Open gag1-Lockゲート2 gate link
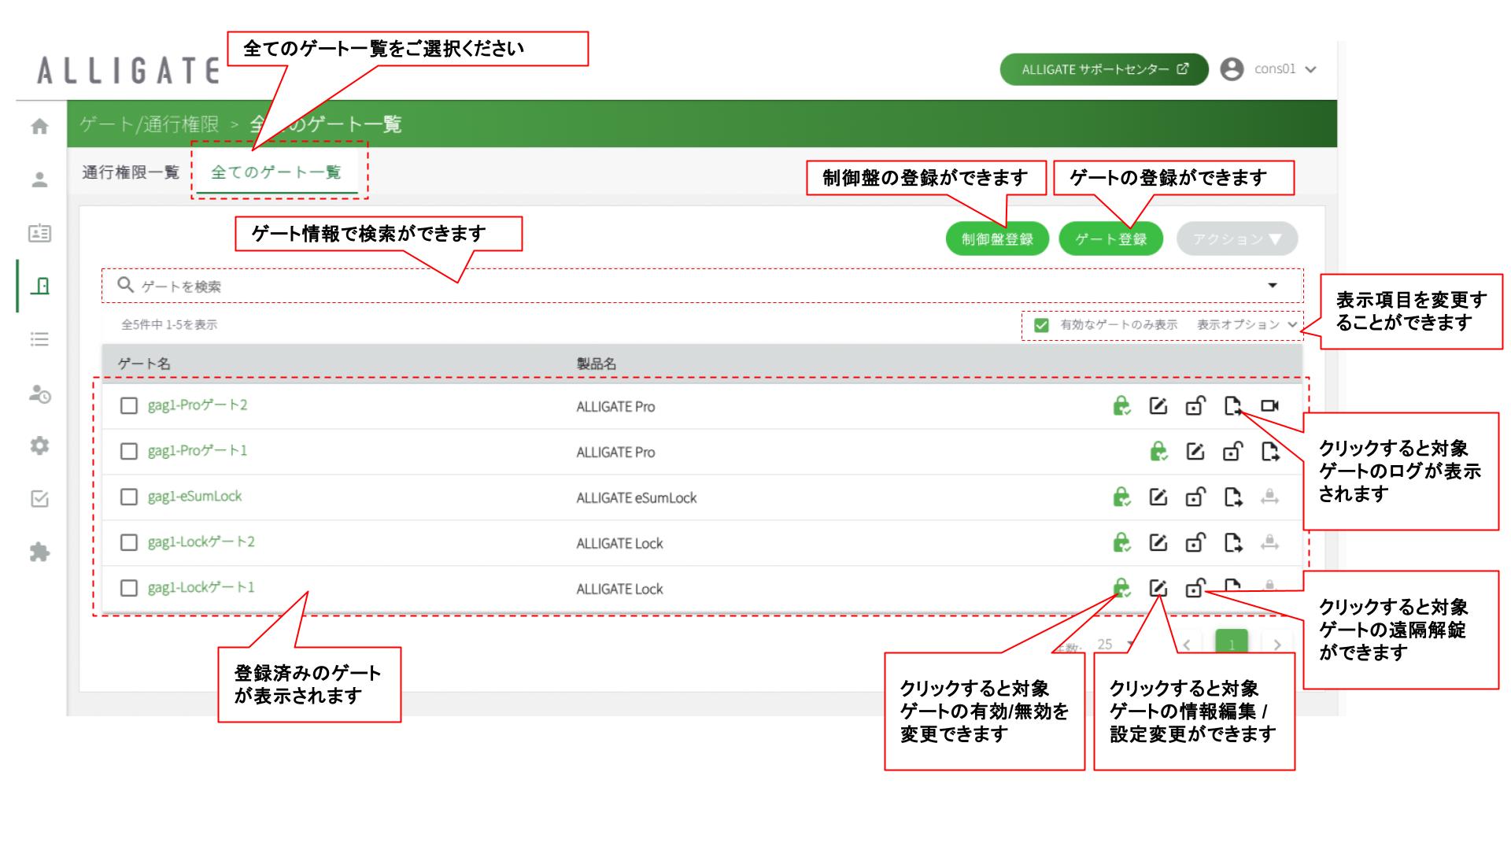1511x850 pixels. coord(201,542)
